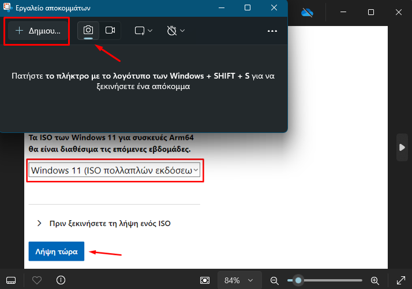
Task: Adjust the zoom slider handle
Action: [298, 280]
